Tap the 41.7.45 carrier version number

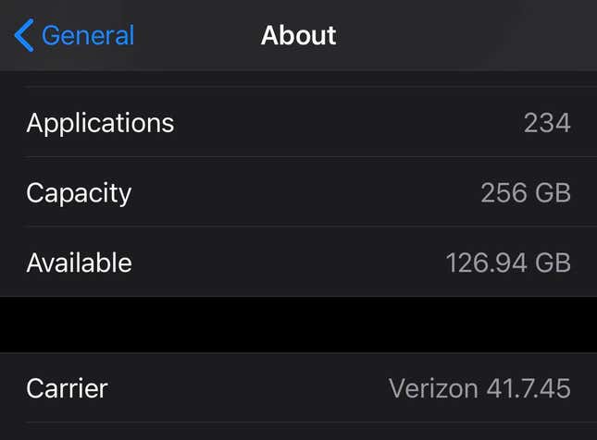(529, 388)
